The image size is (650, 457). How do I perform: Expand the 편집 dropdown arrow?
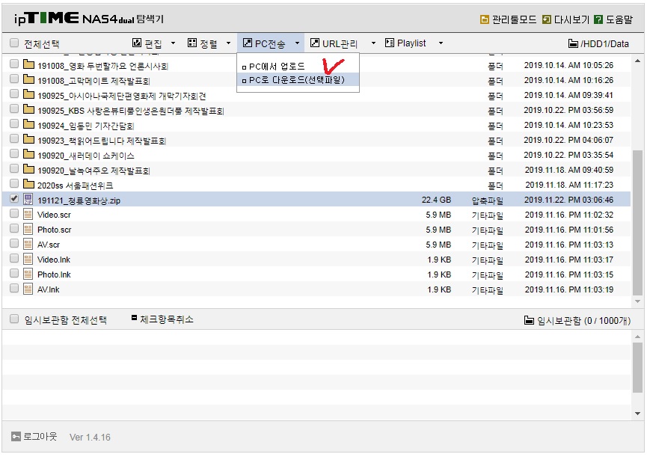(x=174, y=43)
